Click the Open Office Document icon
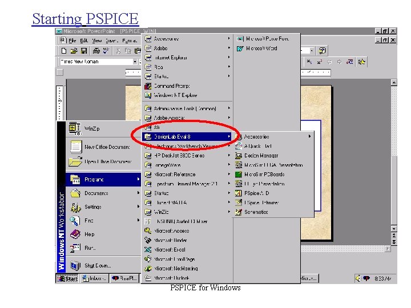This screenshot has width=411, height=308. (75, 161)
